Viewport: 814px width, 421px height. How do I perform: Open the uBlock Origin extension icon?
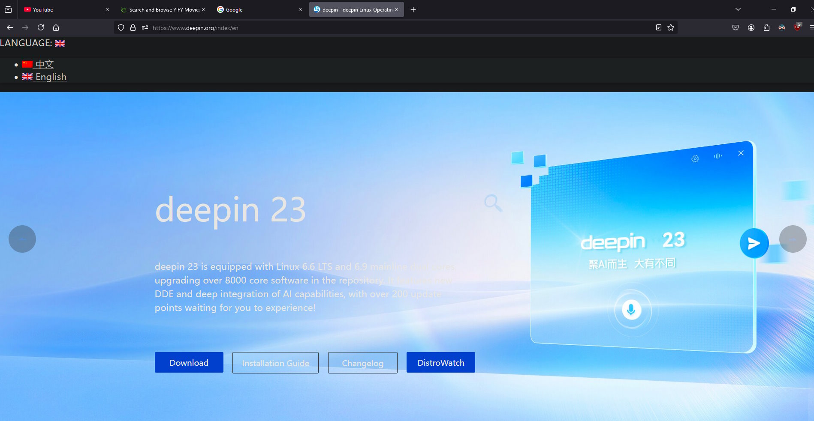coord(797,27)
